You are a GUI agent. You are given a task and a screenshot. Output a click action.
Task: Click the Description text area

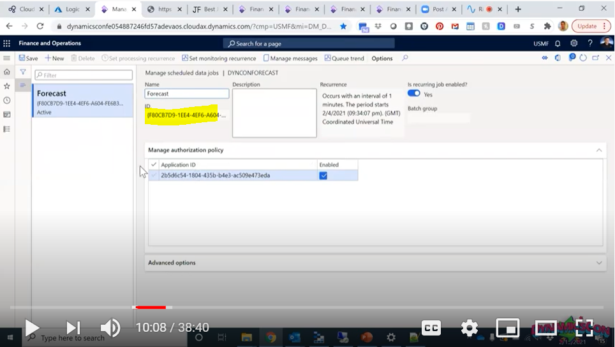pos(274,113)
